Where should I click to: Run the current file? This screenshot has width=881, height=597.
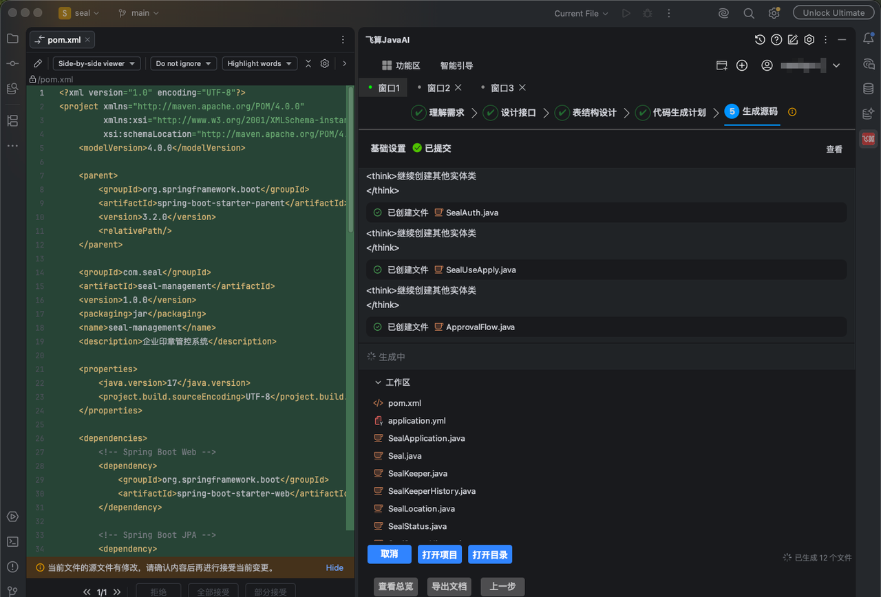coord(626,13)
